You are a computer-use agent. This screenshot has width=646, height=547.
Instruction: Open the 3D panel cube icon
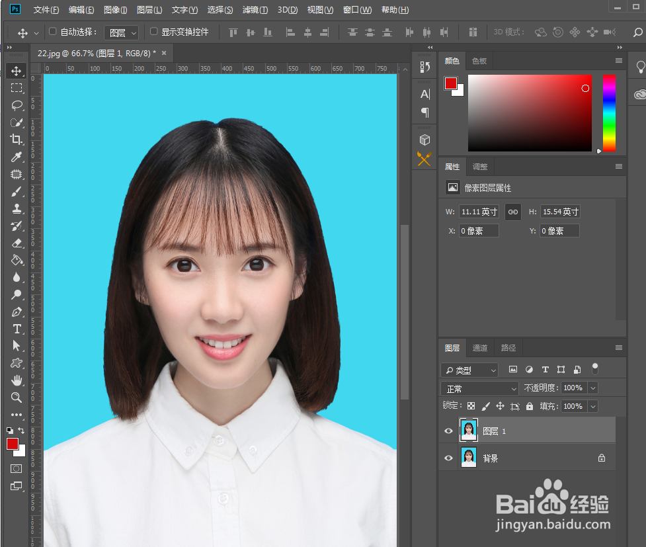(x=424, y=140)
